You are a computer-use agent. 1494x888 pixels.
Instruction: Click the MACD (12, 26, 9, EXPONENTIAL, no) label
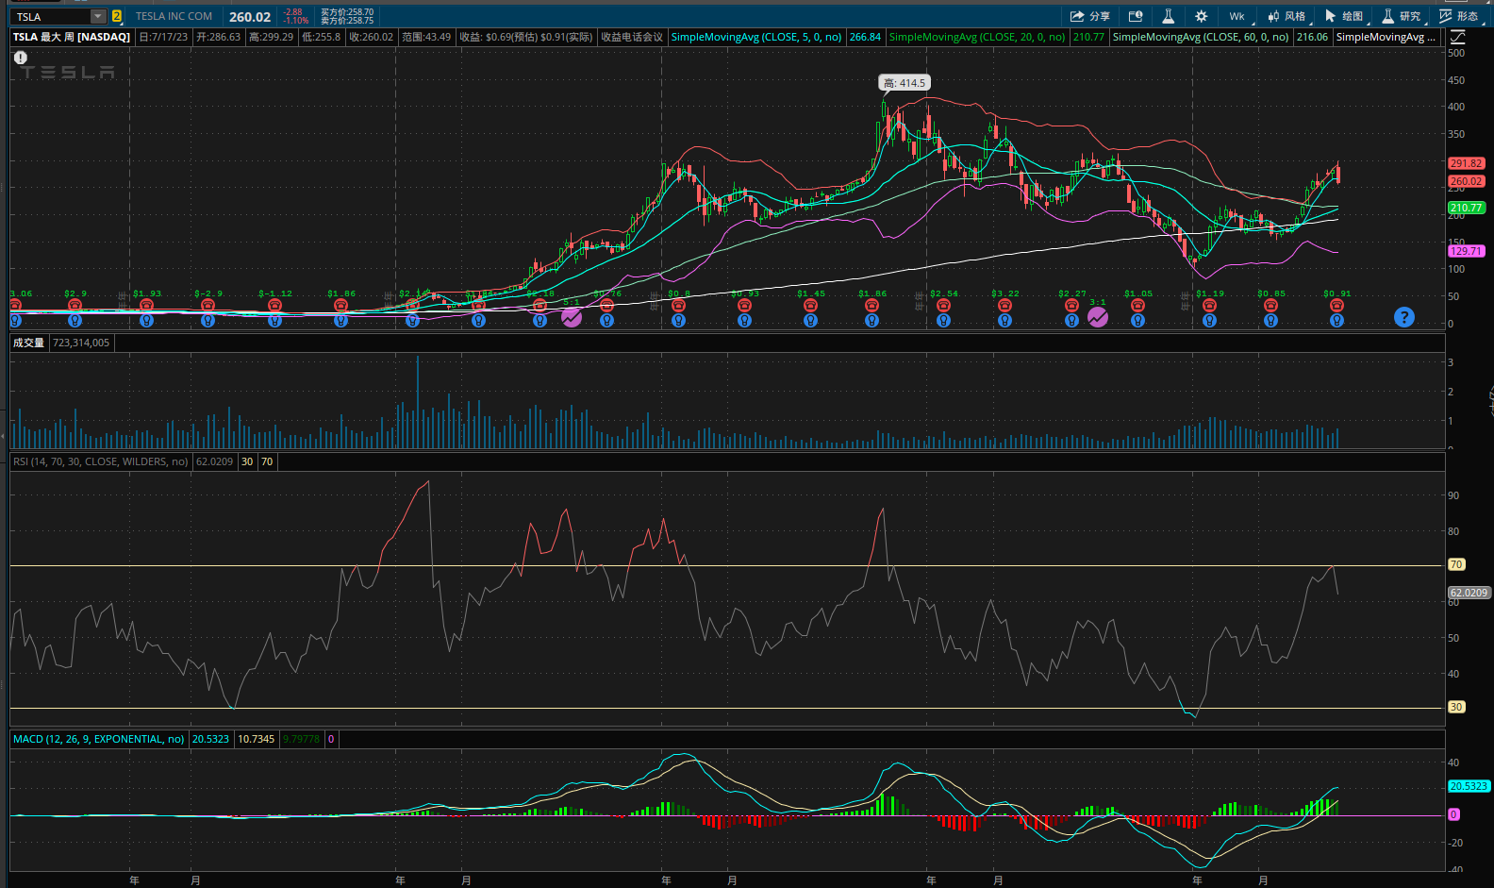(x=99, y=739)
